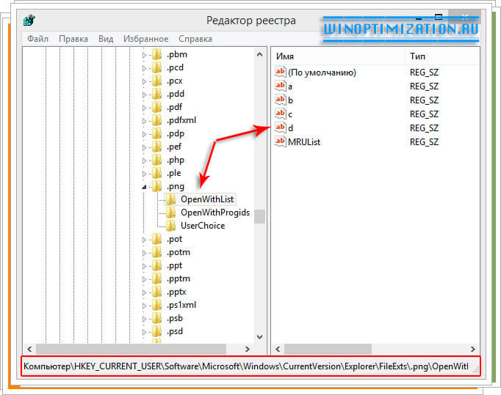
Task: Click the .pcd folder icon
Action: (x=156, y=67)
